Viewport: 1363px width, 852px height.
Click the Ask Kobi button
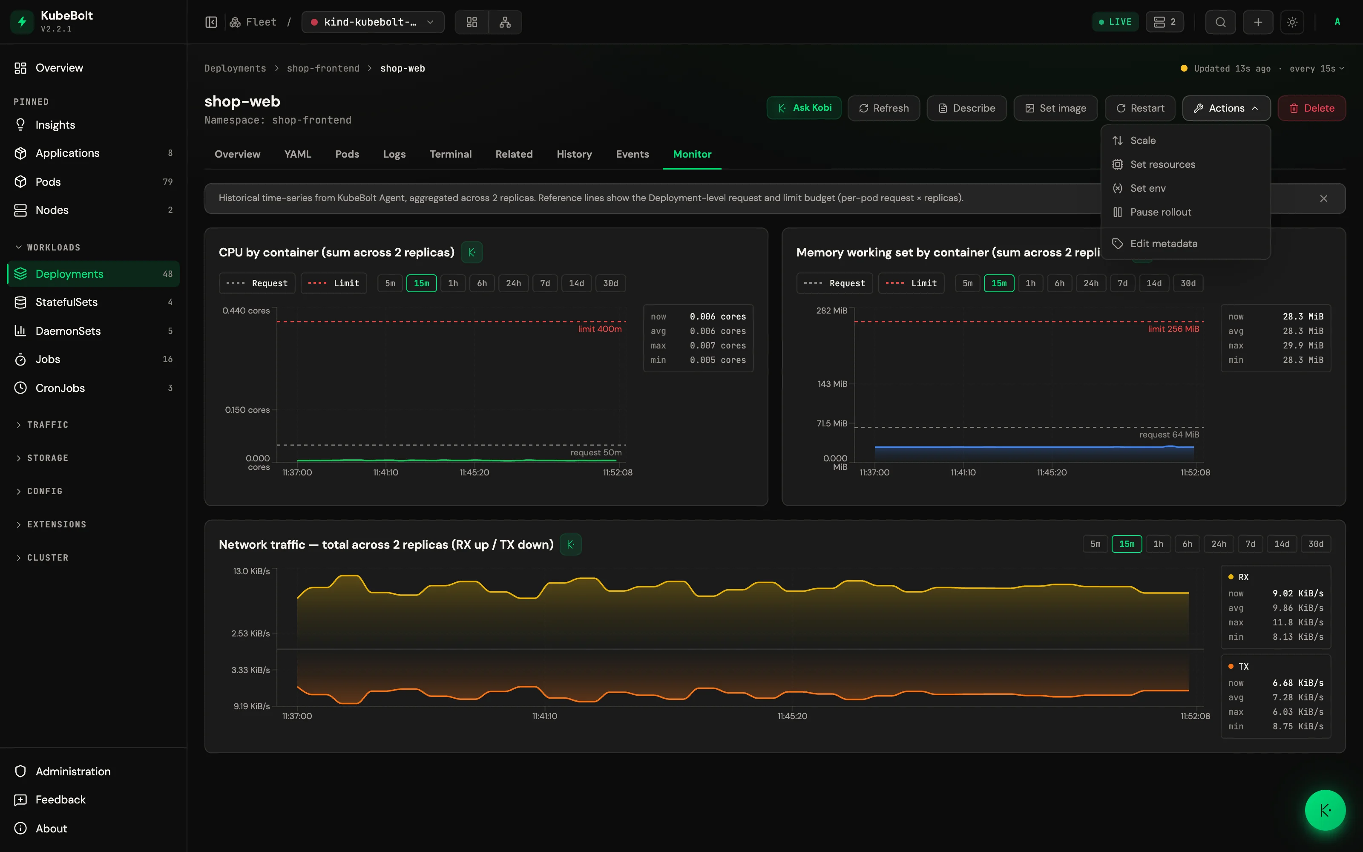pos(804,108)
